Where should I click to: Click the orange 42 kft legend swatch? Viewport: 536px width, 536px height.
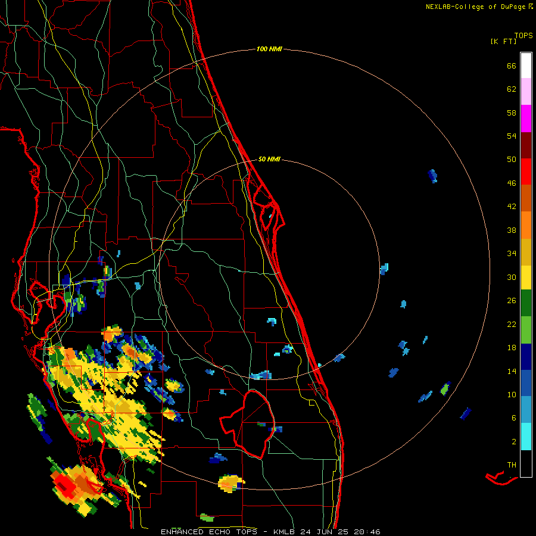pos(526,225)
